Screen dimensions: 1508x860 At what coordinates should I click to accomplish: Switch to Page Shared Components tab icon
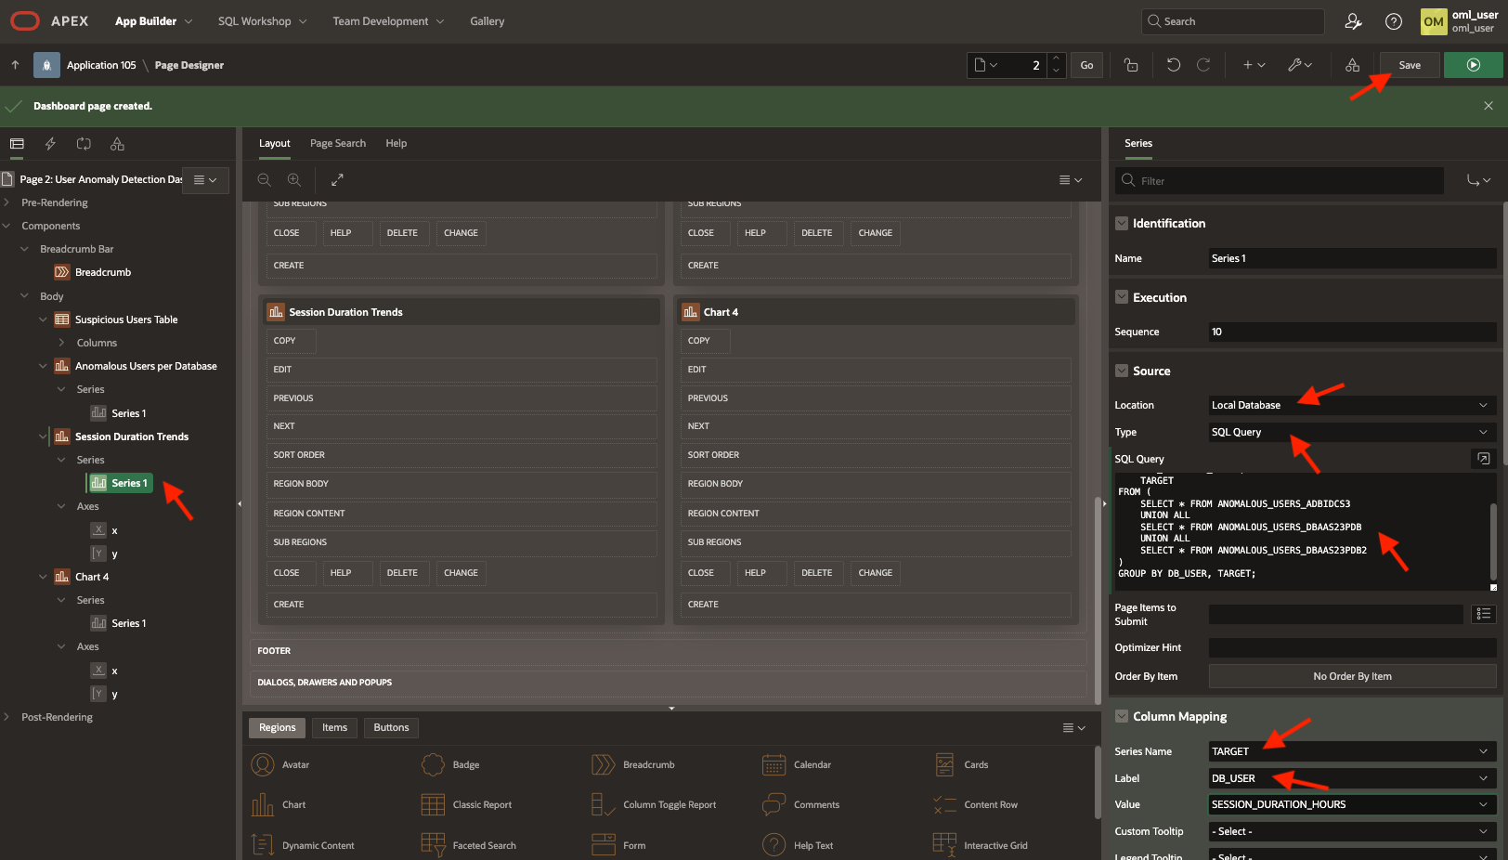click(x=117, y=144)
